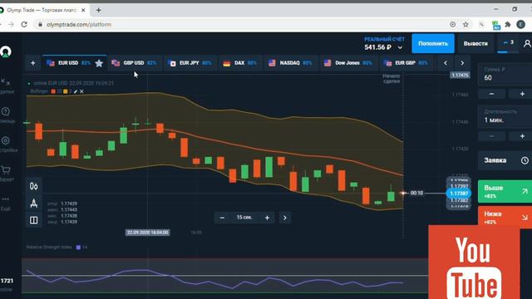The width and height of the screenshot is (532, 299).
Task: Switch to the EUR GBP tab
Action: [406, 63]
